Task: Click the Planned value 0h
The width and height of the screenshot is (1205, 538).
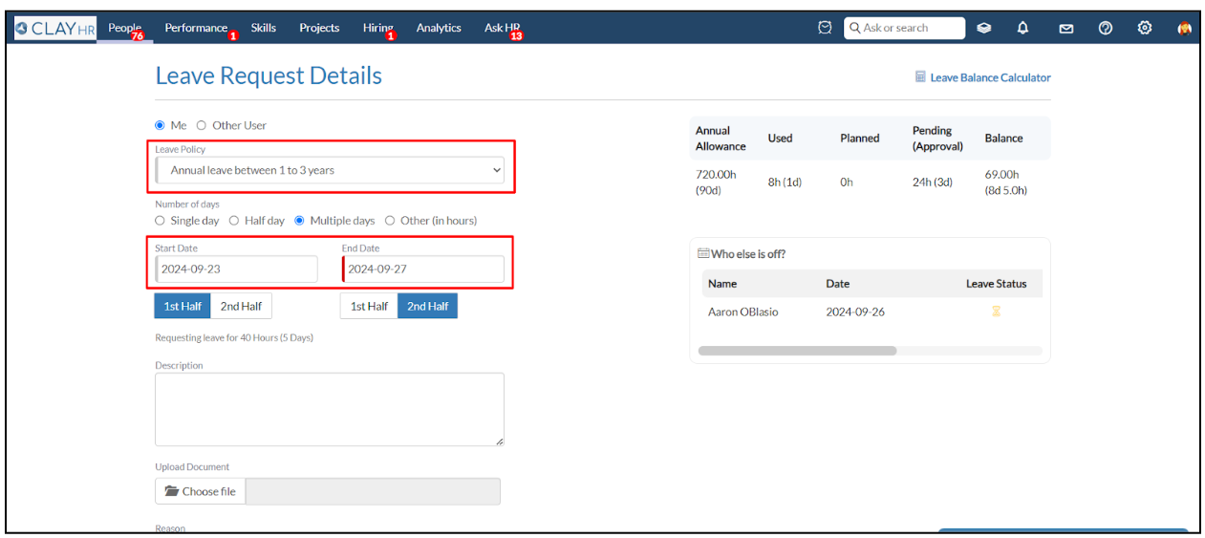Action: pyautogui.click(x=847, y=183)
